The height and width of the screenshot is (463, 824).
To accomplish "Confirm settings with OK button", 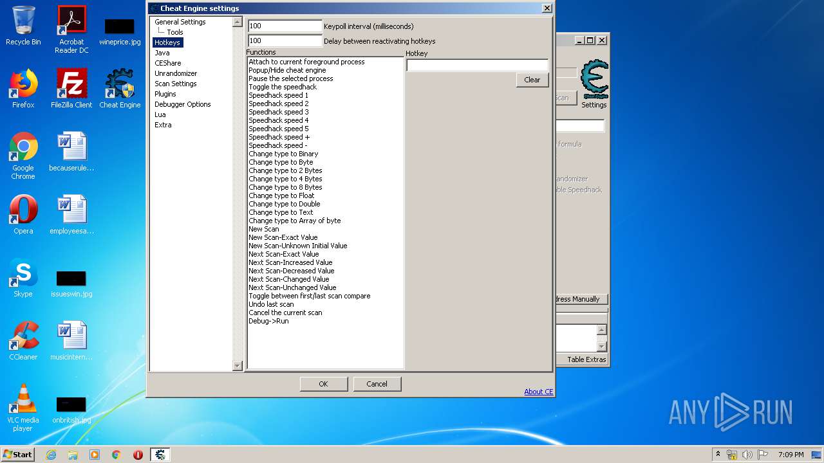I will pyautogui.click(x=323, y=384).
